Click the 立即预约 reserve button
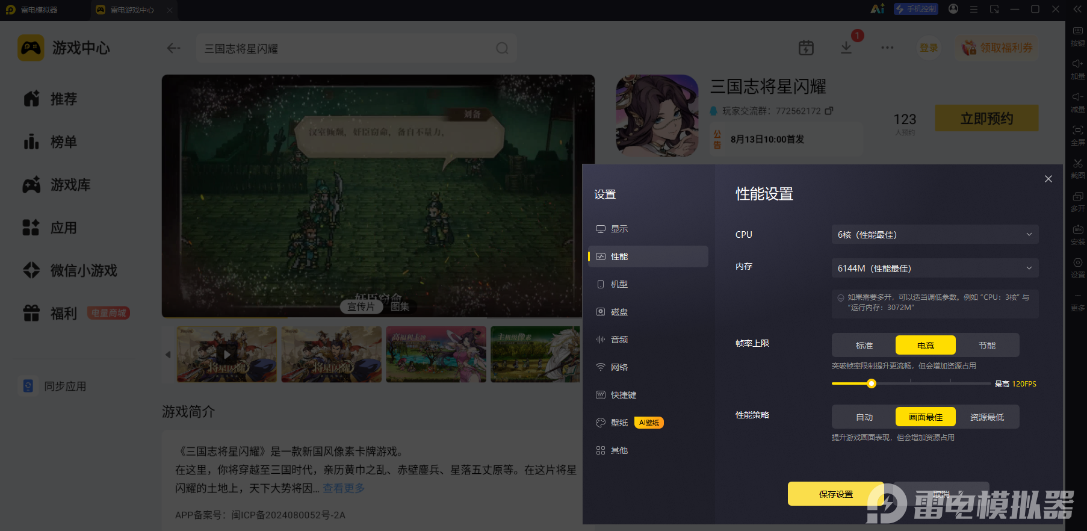Viewport: 1087px width, 531px height. point(986,118)
